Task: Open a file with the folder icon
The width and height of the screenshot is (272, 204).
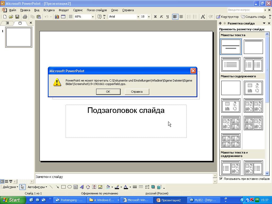Action: pyautogui.click(x=11, y=17)
